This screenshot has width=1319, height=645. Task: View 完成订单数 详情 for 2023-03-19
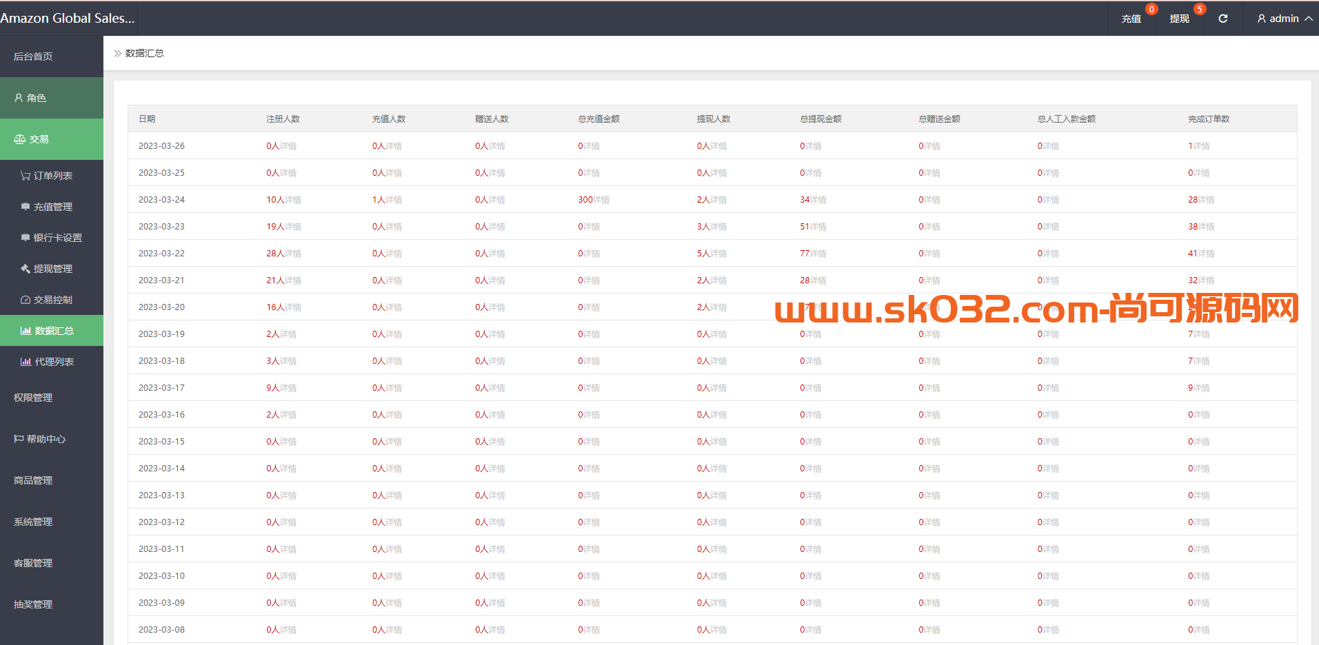(1201, 334)
